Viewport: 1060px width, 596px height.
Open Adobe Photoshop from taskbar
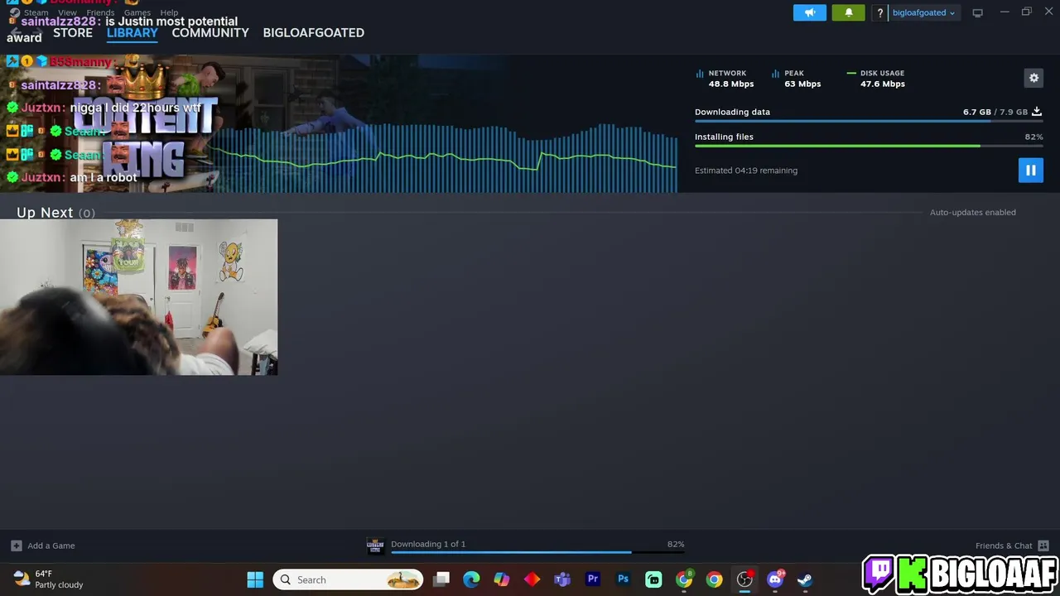623,579
